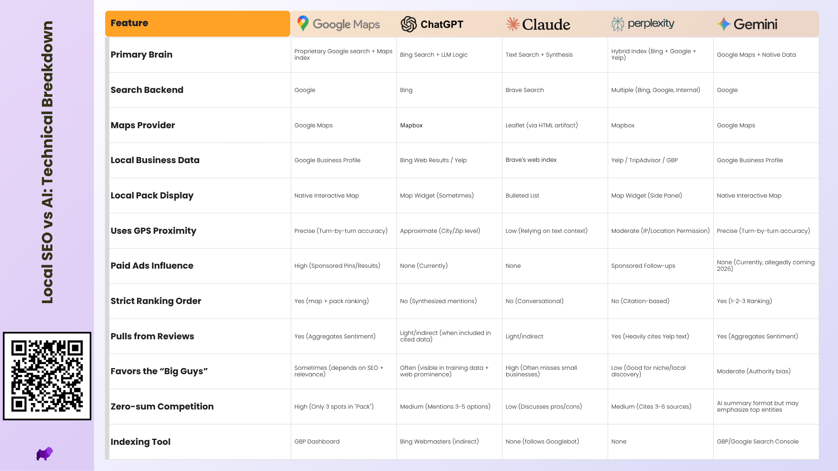Select the Sponsored Follow-ups cell
838x471 pixels.
pyautogui.click(x=643, y=266)
